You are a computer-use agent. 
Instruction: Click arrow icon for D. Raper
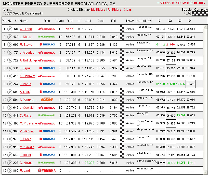tap(9, 115)
